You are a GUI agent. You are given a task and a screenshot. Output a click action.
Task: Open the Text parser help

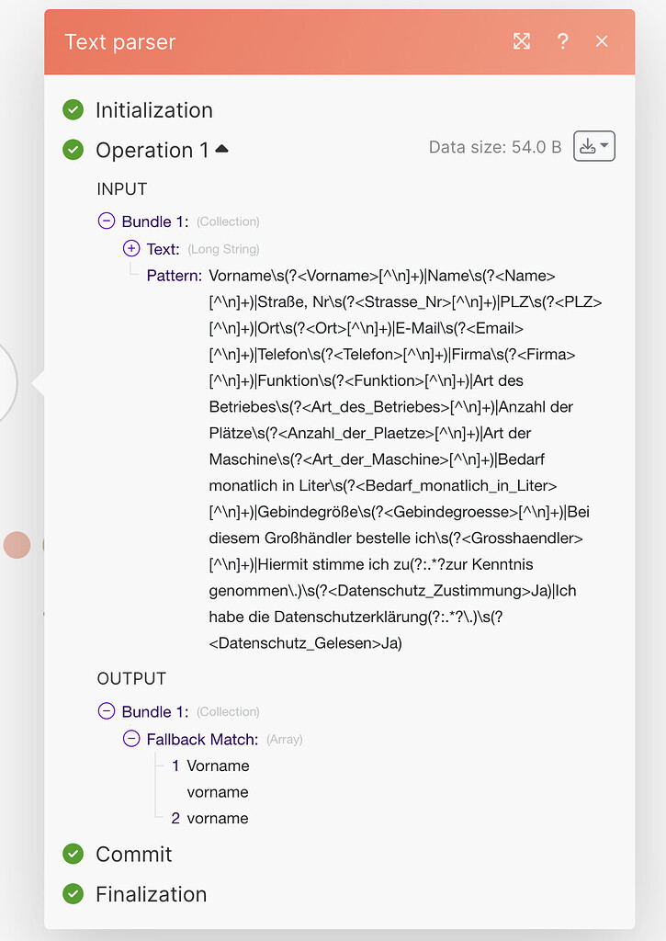[x=562, y=41]
